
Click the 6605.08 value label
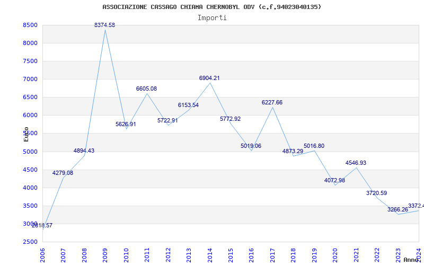tap(146, 89)
